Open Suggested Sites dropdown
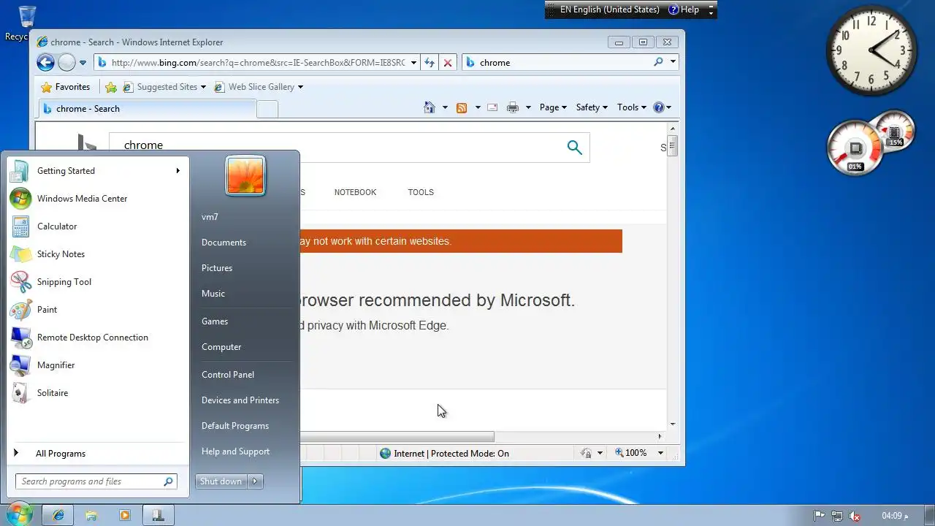This screenshot has width=935, height=526. tap(204, 87)
